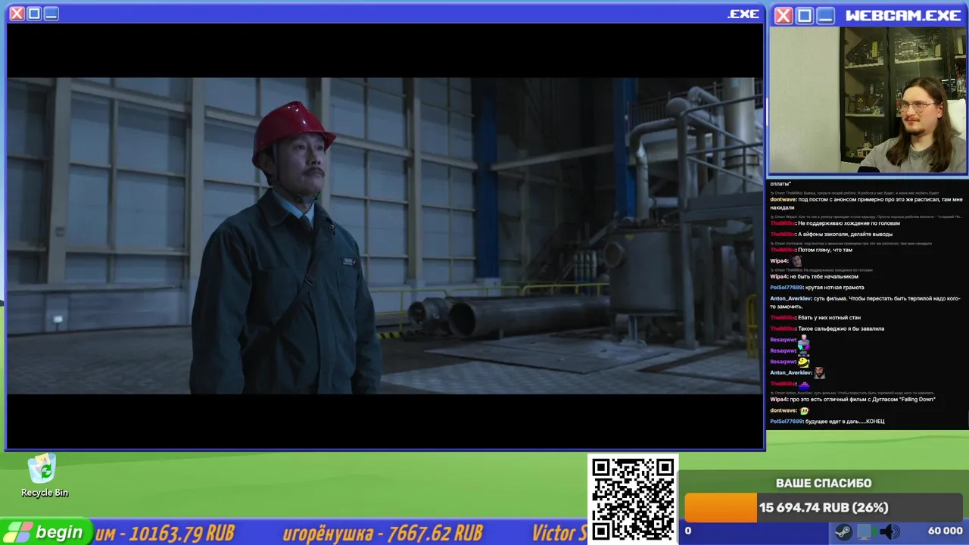Maximize the WEBCAM.EXE window
Viewport: 969px width, 545px height.
[805, 16]
